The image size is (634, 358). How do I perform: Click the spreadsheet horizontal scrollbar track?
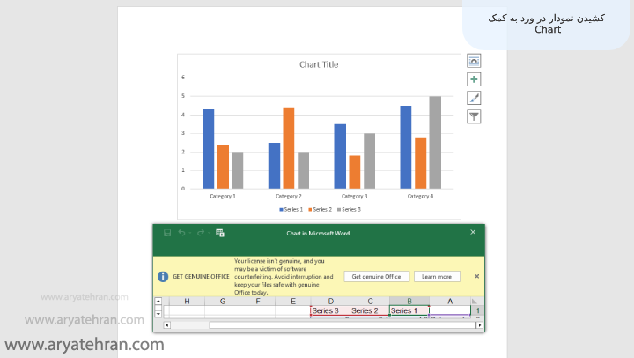point(335,324)
